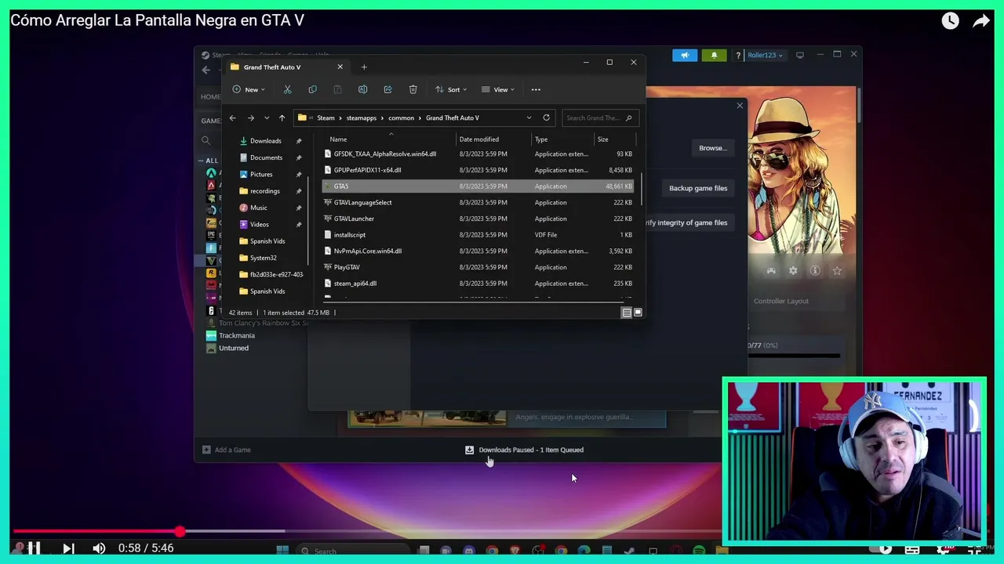Click the Copy icon in File Explorer toolbar
This screenshot has height=564, width=1004.
coord(312,89)
